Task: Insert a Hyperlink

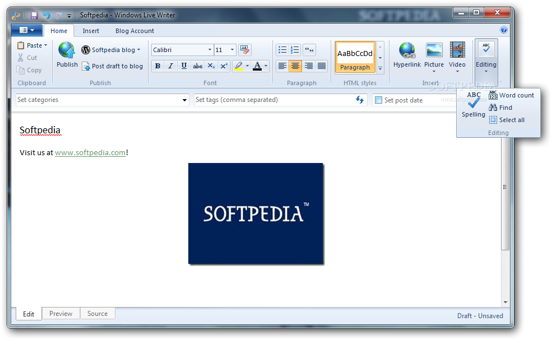Action: pos(407,55)
